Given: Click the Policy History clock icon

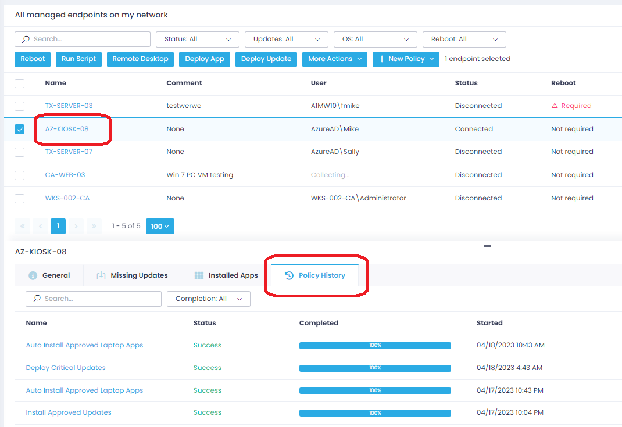Looking at the screenshot, I should point(289,276).
